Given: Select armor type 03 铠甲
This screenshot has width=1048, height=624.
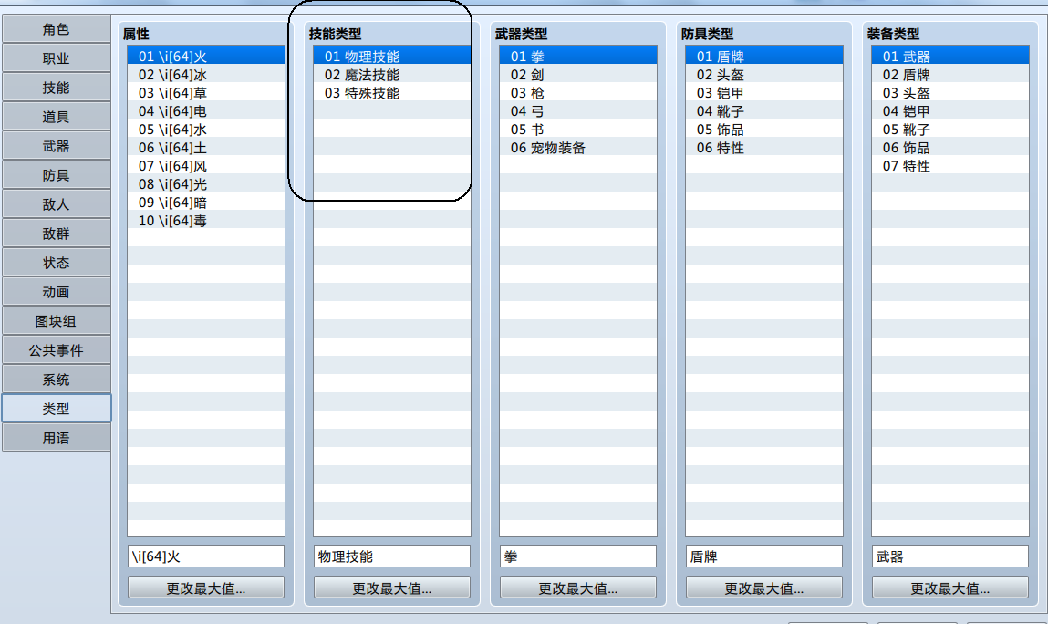Looking at the screenshot, I should 764,92.
